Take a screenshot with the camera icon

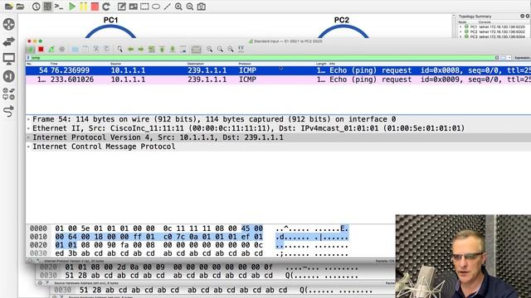pyautogui.click(x=202, y=7)
